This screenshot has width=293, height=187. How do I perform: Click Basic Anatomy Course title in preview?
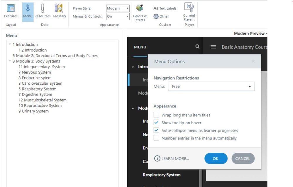[x=244, y=47]
